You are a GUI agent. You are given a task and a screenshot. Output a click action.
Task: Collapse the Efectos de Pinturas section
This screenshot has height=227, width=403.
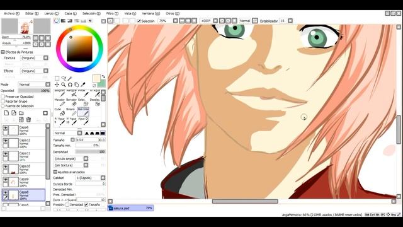[x=3, y=52]
